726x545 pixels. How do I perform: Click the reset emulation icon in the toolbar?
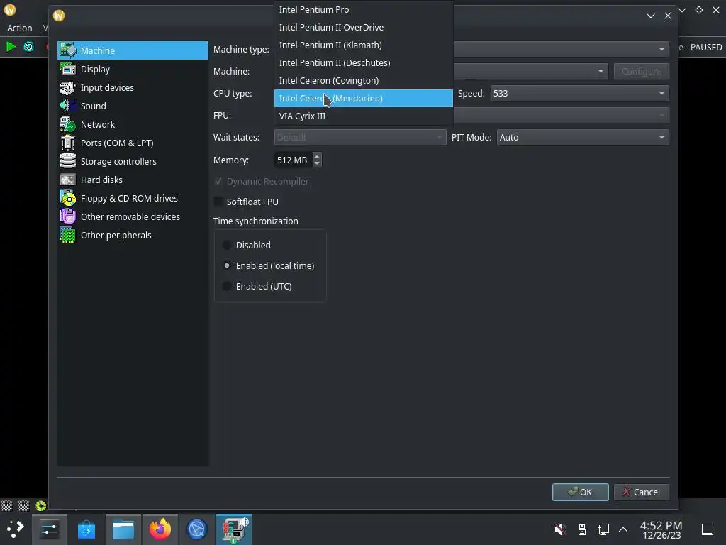coord(28,46)
